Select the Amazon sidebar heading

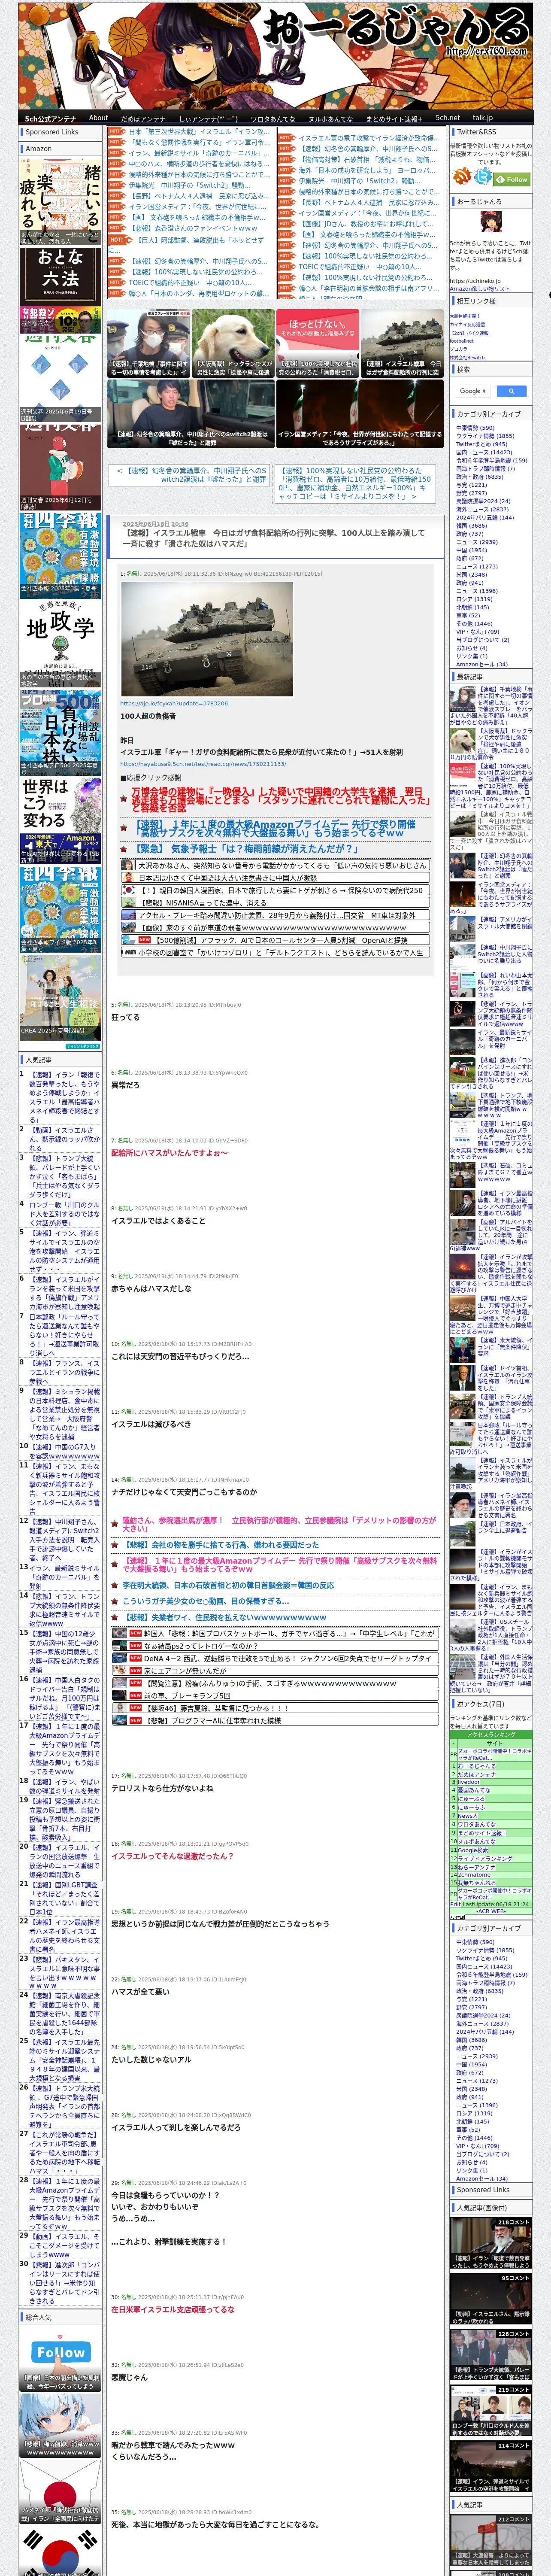click(38, 148)
